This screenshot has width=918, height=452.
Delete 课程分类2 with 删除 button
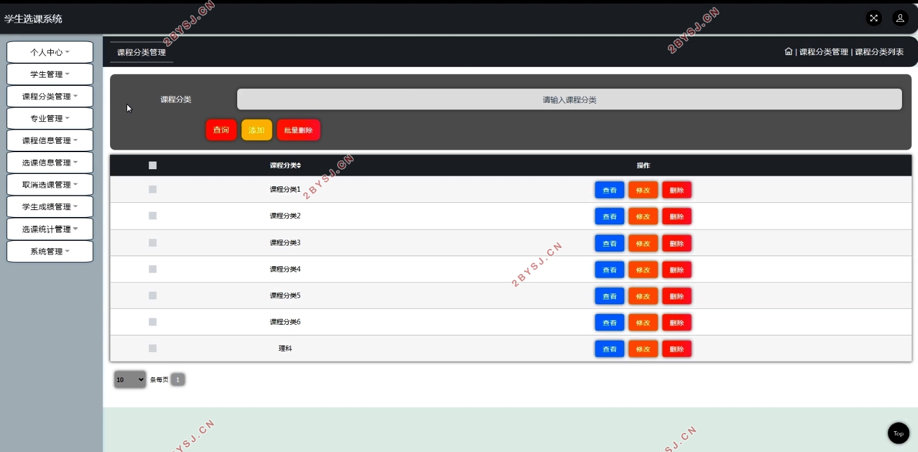click(x=677, y=217)
